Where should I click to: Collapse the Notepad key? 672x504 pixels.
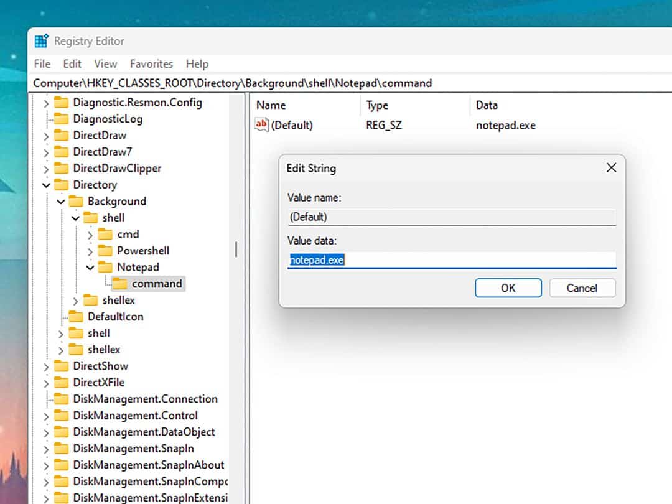point(90,268)
